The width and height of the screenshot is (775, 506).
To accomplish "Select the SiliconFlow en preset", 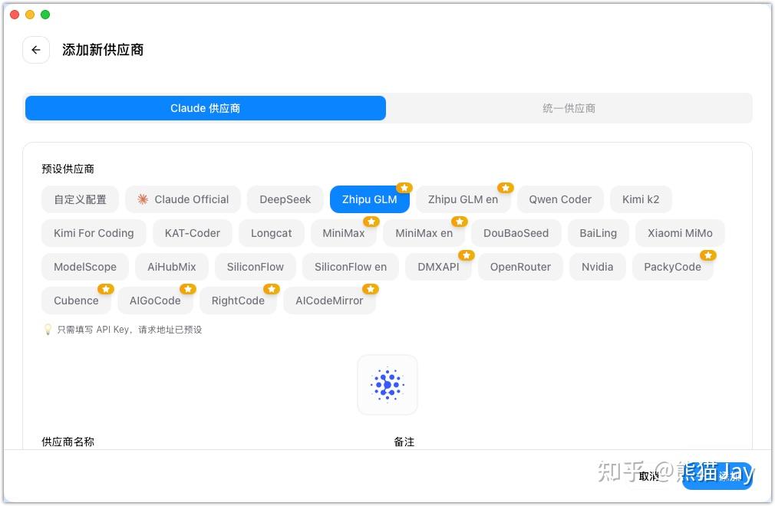I will 351,267.
